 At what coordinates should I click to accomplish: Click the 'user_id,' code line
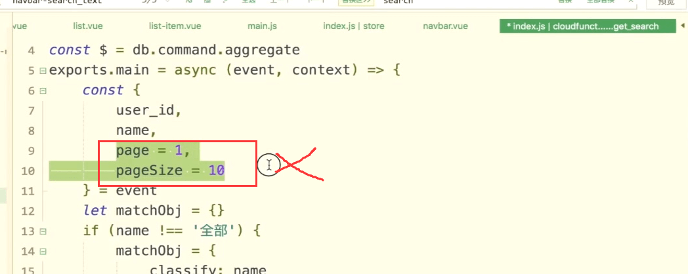[149, 111]
